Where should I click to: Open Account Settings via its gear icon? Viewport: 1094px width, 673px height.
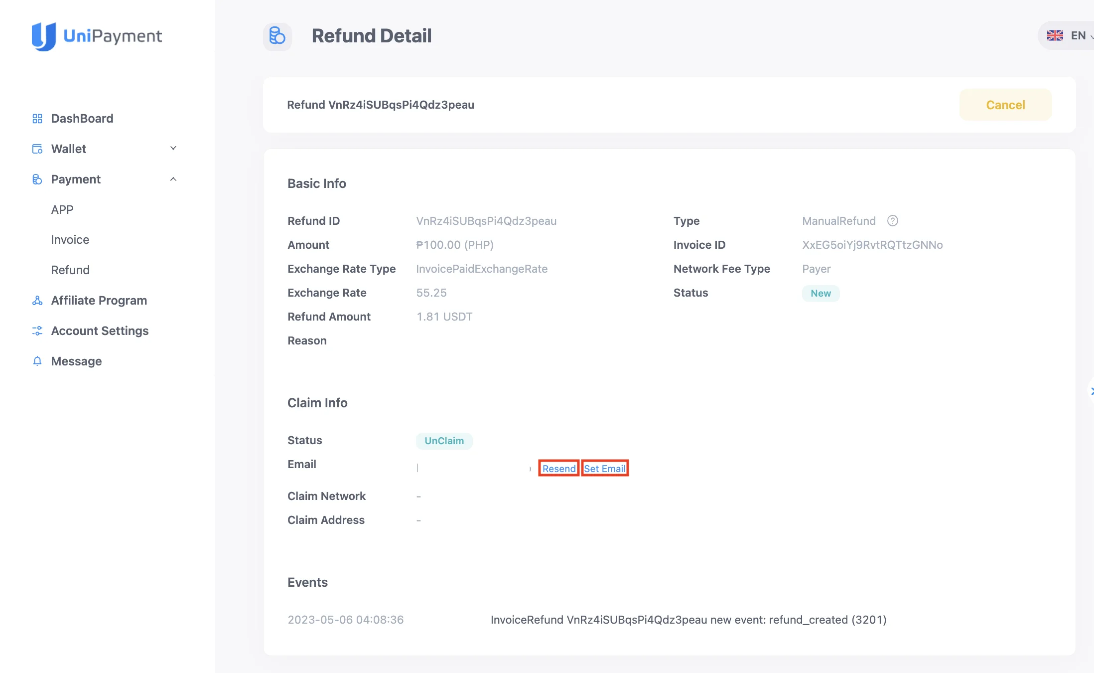(x=37, y=331)
